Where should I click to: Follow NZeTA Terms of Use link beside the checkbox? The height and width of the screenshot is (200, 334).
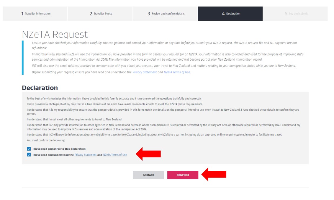pos(115,155)
